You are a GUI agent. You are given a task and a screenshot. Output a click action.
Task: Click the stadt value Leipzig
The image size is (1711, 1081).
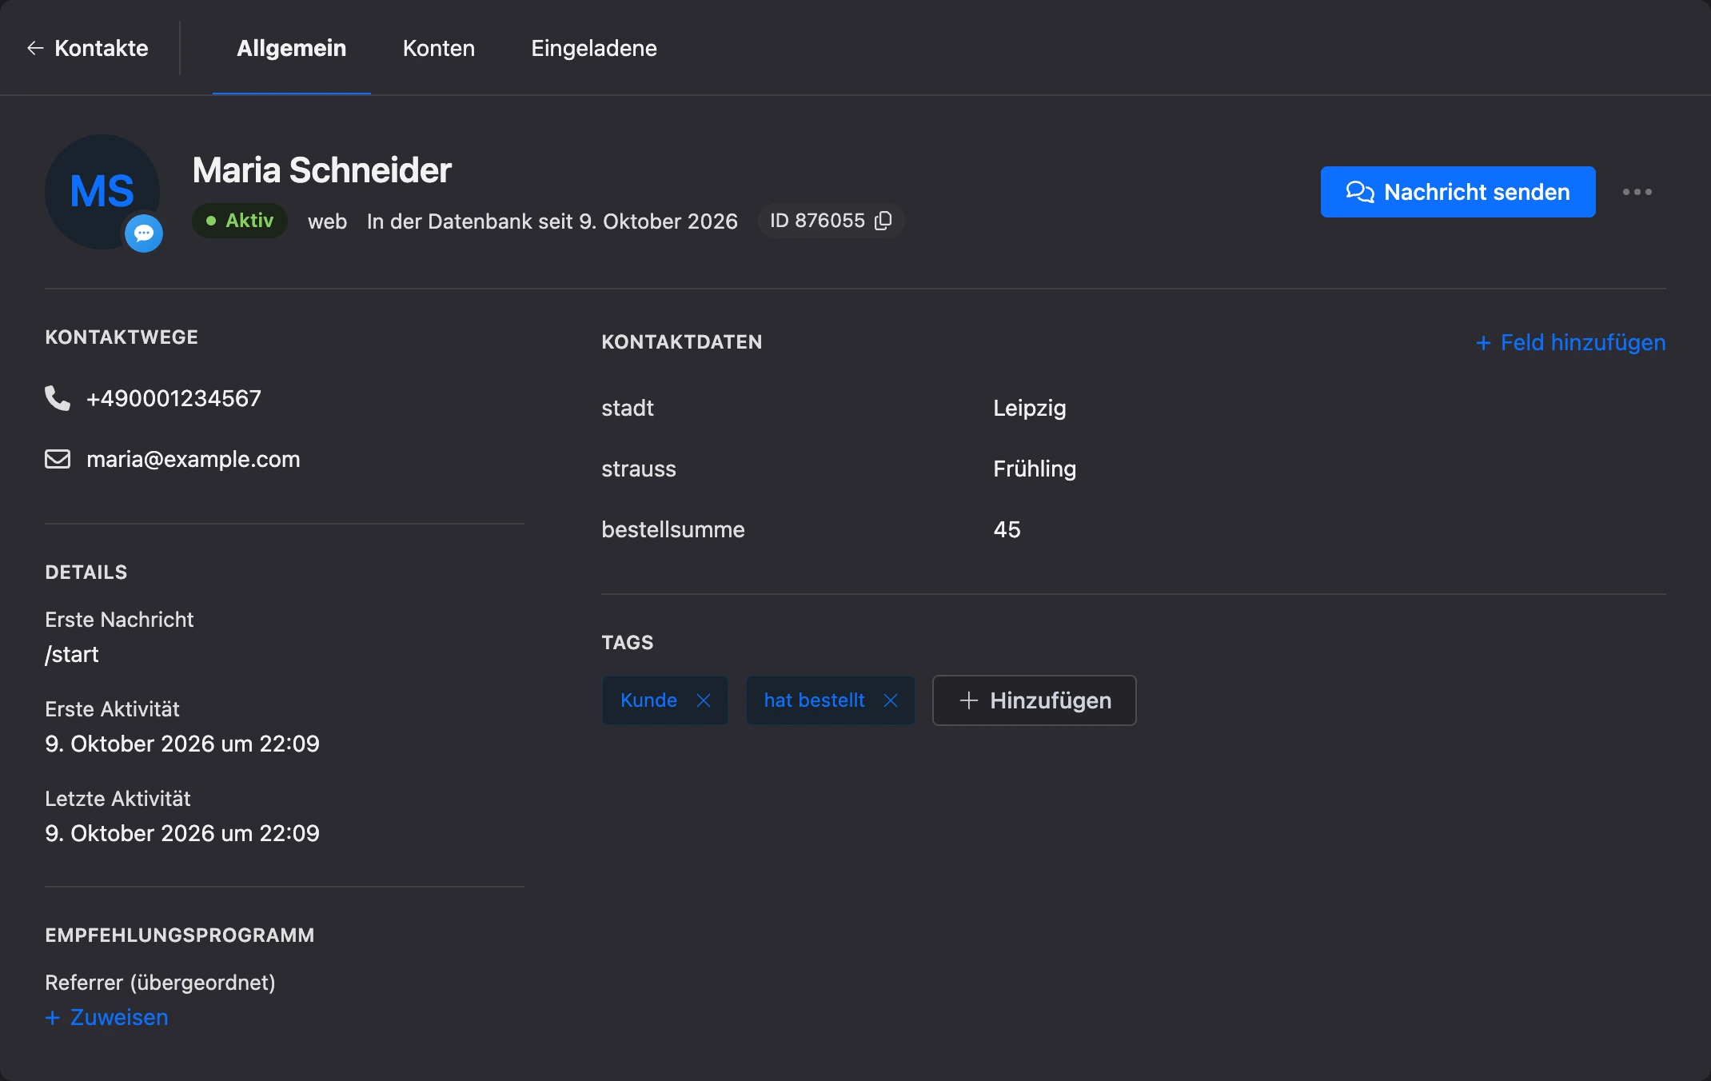(1029, 409)
